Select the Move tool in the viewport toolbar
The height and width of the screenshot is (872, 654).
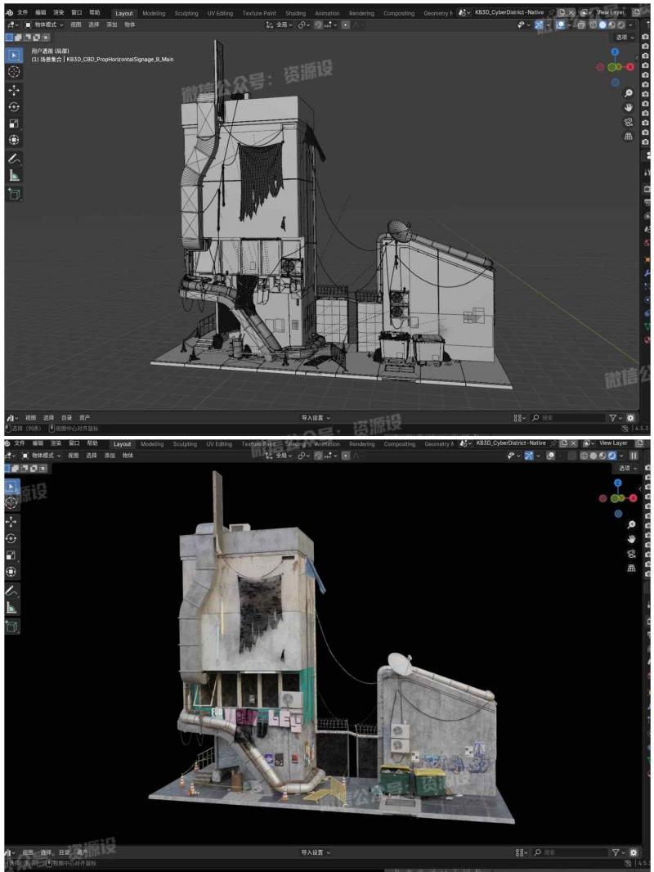13,90
